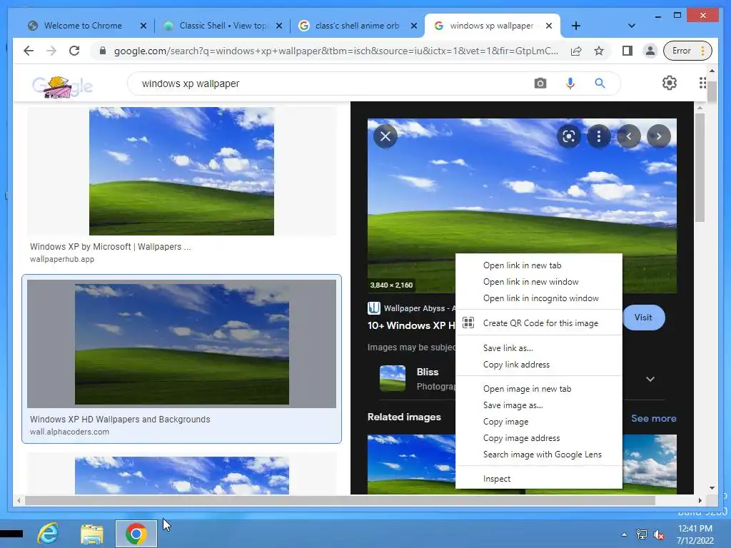Click the preview panel vertical scrollbar
Viewport: 731px width, 548px height.
[700, 168]
